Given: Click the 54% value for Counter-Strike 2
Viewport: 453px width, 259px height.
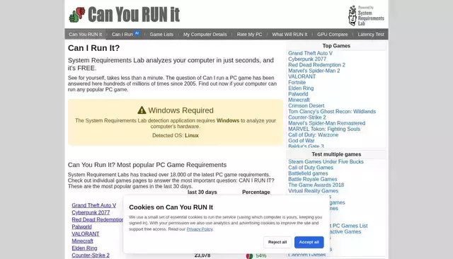Looking at the screenshot, I should pos(261,256).
